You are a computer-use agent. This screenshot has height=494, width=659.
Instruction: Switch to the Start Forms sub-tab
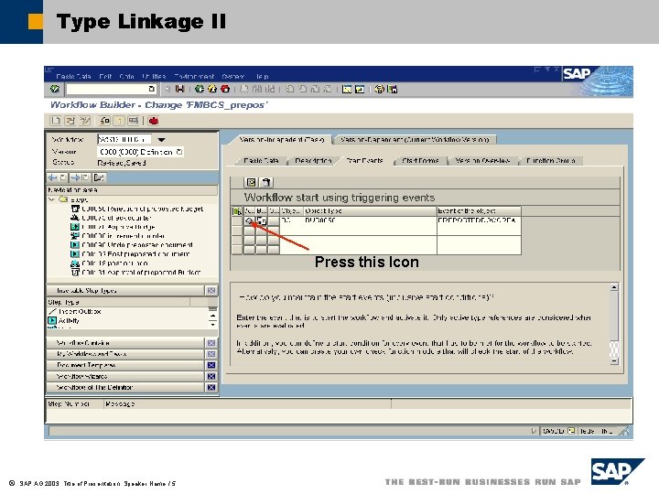pyautogui.click(x=420, y=160)
